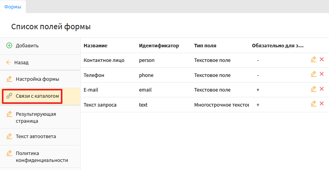
Task: Open editing for the E-mail field row
Action: 313,89
